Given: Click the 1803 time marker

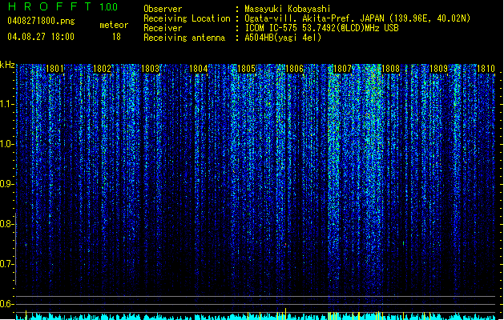Looking at the screenshot, I should [150, 69].
